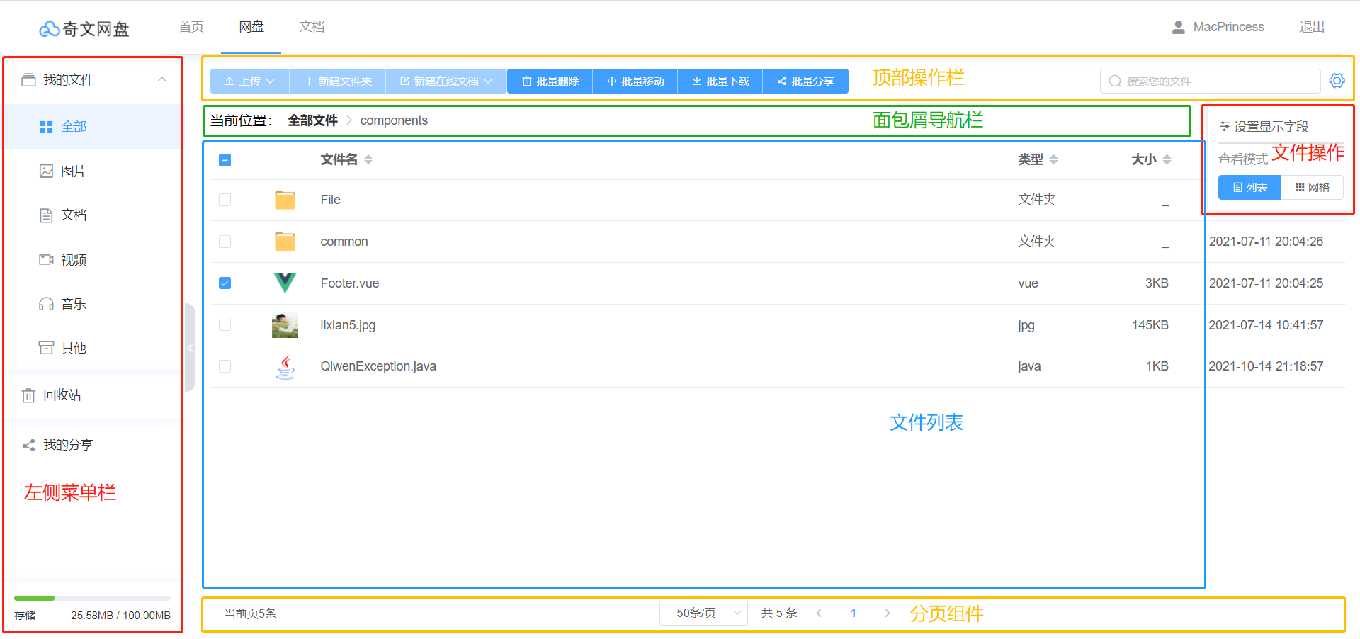Click 设置显示字段 option

[1264, 127]
